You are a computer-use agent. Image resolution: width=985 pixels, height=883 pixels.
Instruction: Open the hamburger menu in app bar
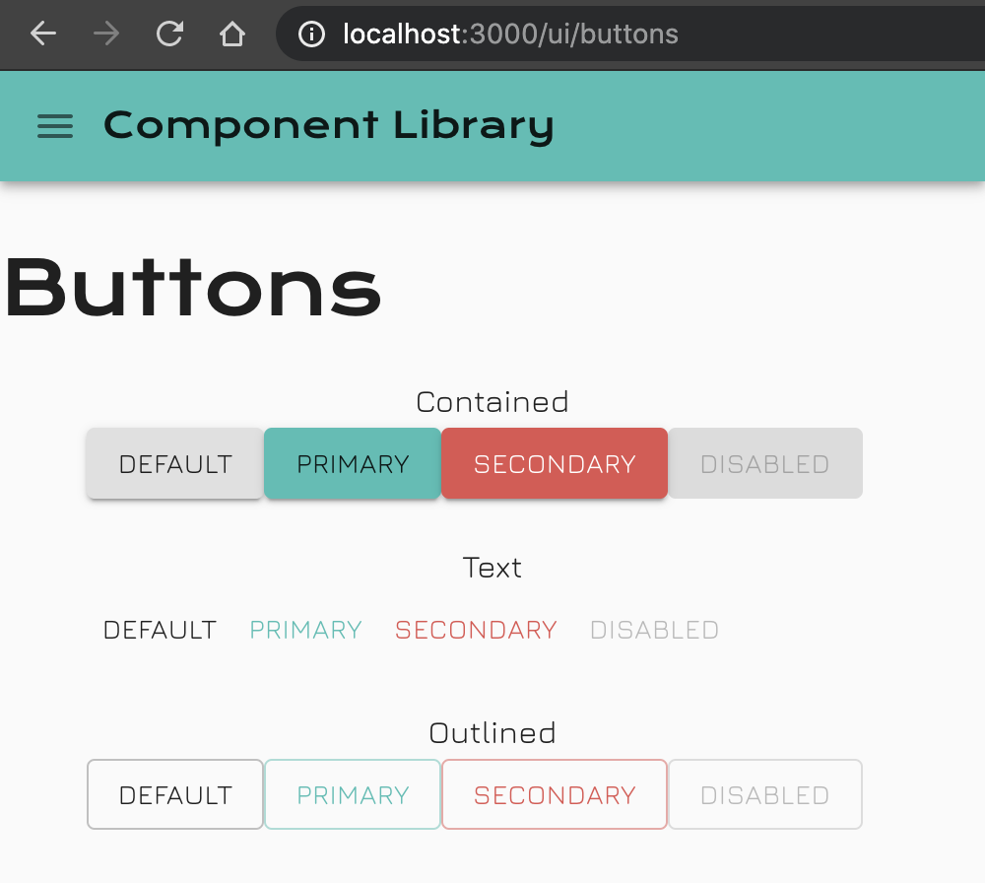click(55, 126)
